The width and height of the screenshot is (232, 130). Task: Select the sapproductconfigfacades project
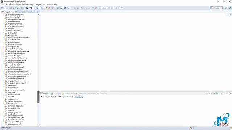[16, 62]
